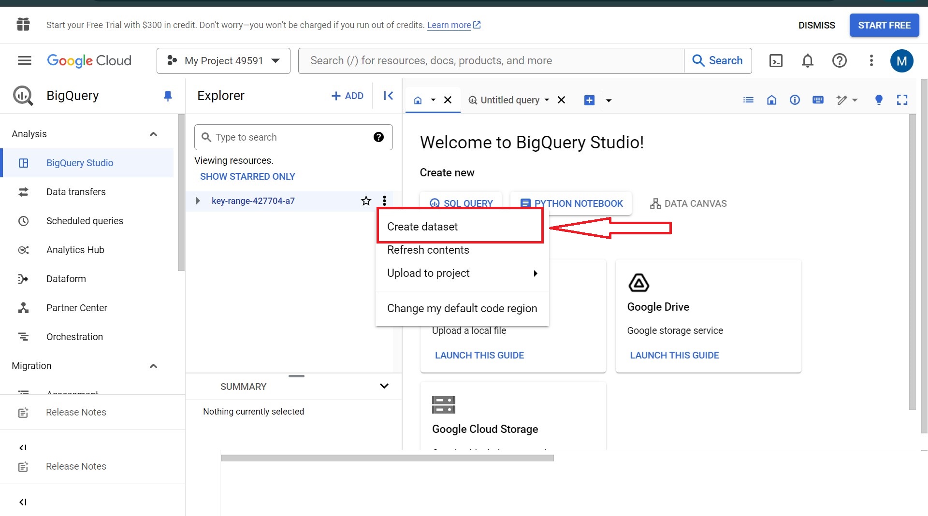Viewport: 928px width, 516px height.
Task: Create a new query with plus icon
Action: (x=589, y=100)
